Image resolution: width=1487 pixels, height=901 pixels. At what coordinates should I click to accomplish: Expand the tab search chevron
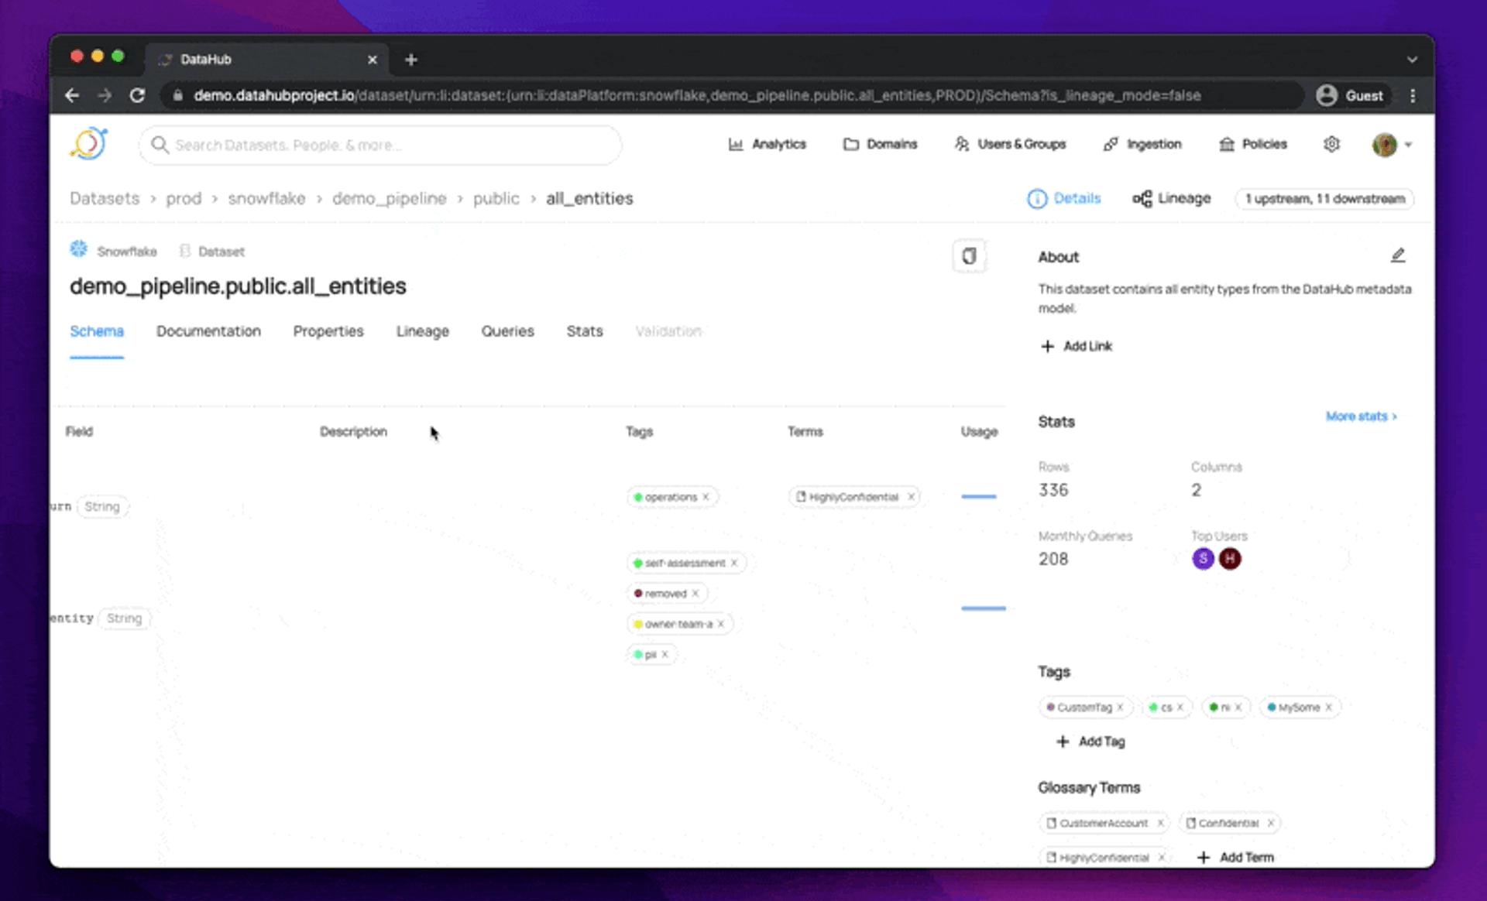(1412, 60)
